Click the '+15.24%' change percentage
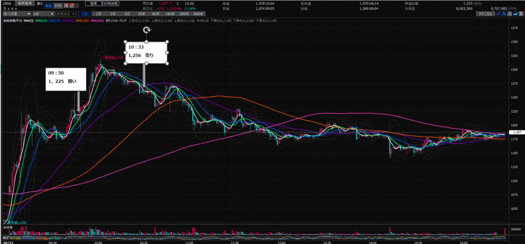Image resolution: width=525 pixels, height=244 pixels. (174, 8)
